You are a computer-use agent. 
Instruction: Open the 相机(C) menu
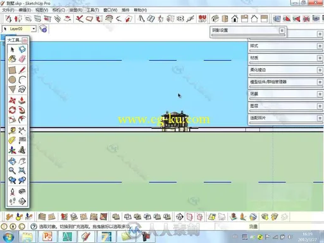pyautogui.click(x=59, y=10)
